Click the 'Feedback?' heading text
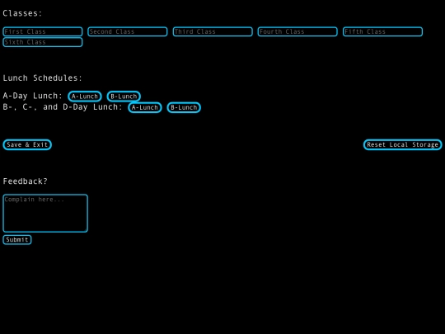This screenshot has width=445, height=334. coord(25,181)
